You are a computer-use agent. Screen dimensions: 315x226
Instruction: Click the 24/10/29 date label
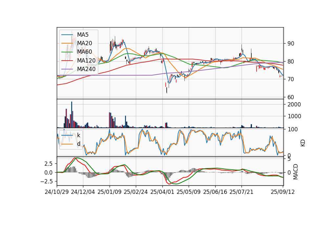[57, 192]
